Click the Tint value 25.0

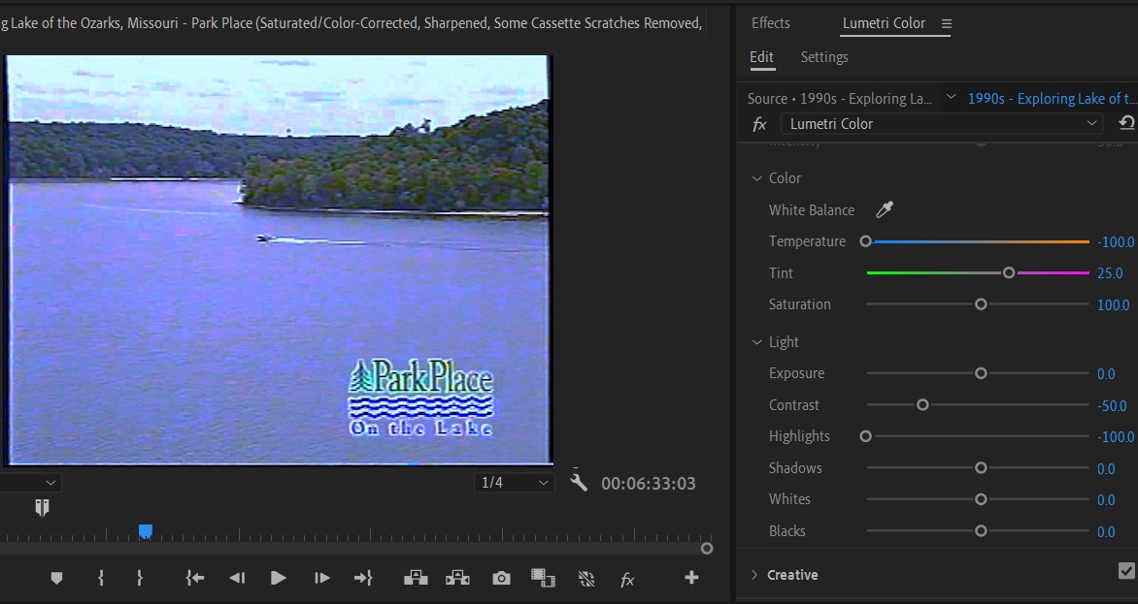1110,273
